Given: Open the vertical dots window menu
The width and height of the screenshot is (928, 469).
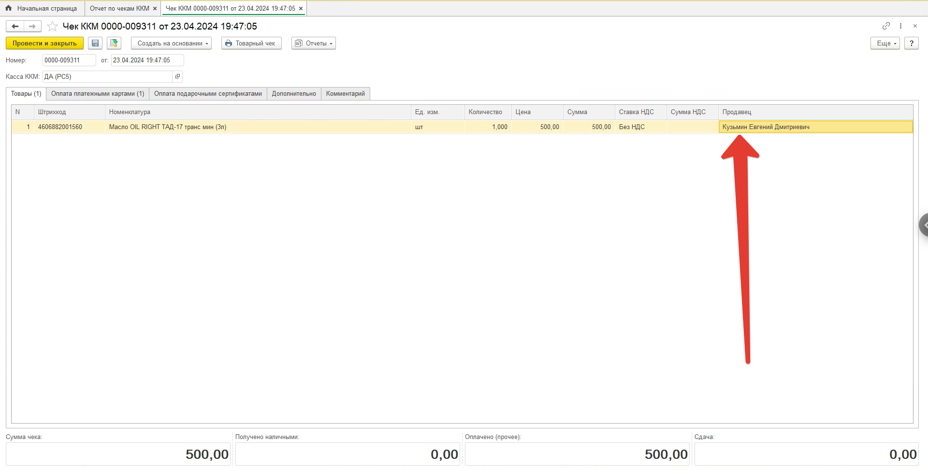Looking at the screenshot, I should click(900, 26).
